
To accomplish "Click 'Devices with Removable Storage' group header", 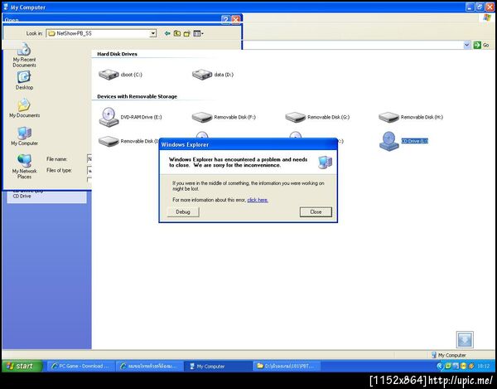I will (137, 96).
